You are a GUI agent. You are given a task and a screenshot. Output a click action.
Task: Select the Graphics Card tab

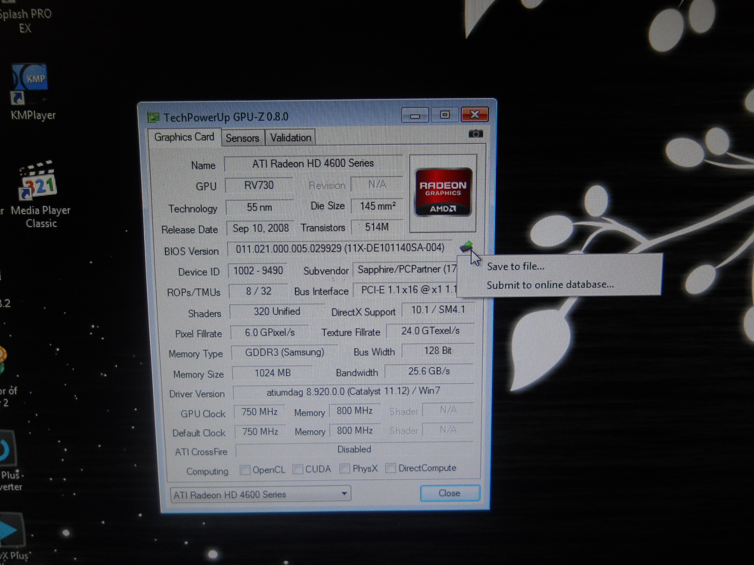point(184,137)
